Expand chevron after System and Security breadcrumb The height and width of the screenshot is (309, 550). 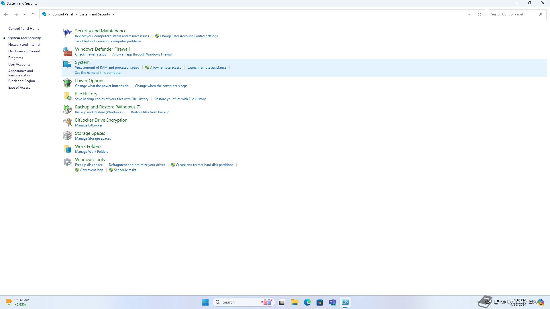tap(113, 14)
